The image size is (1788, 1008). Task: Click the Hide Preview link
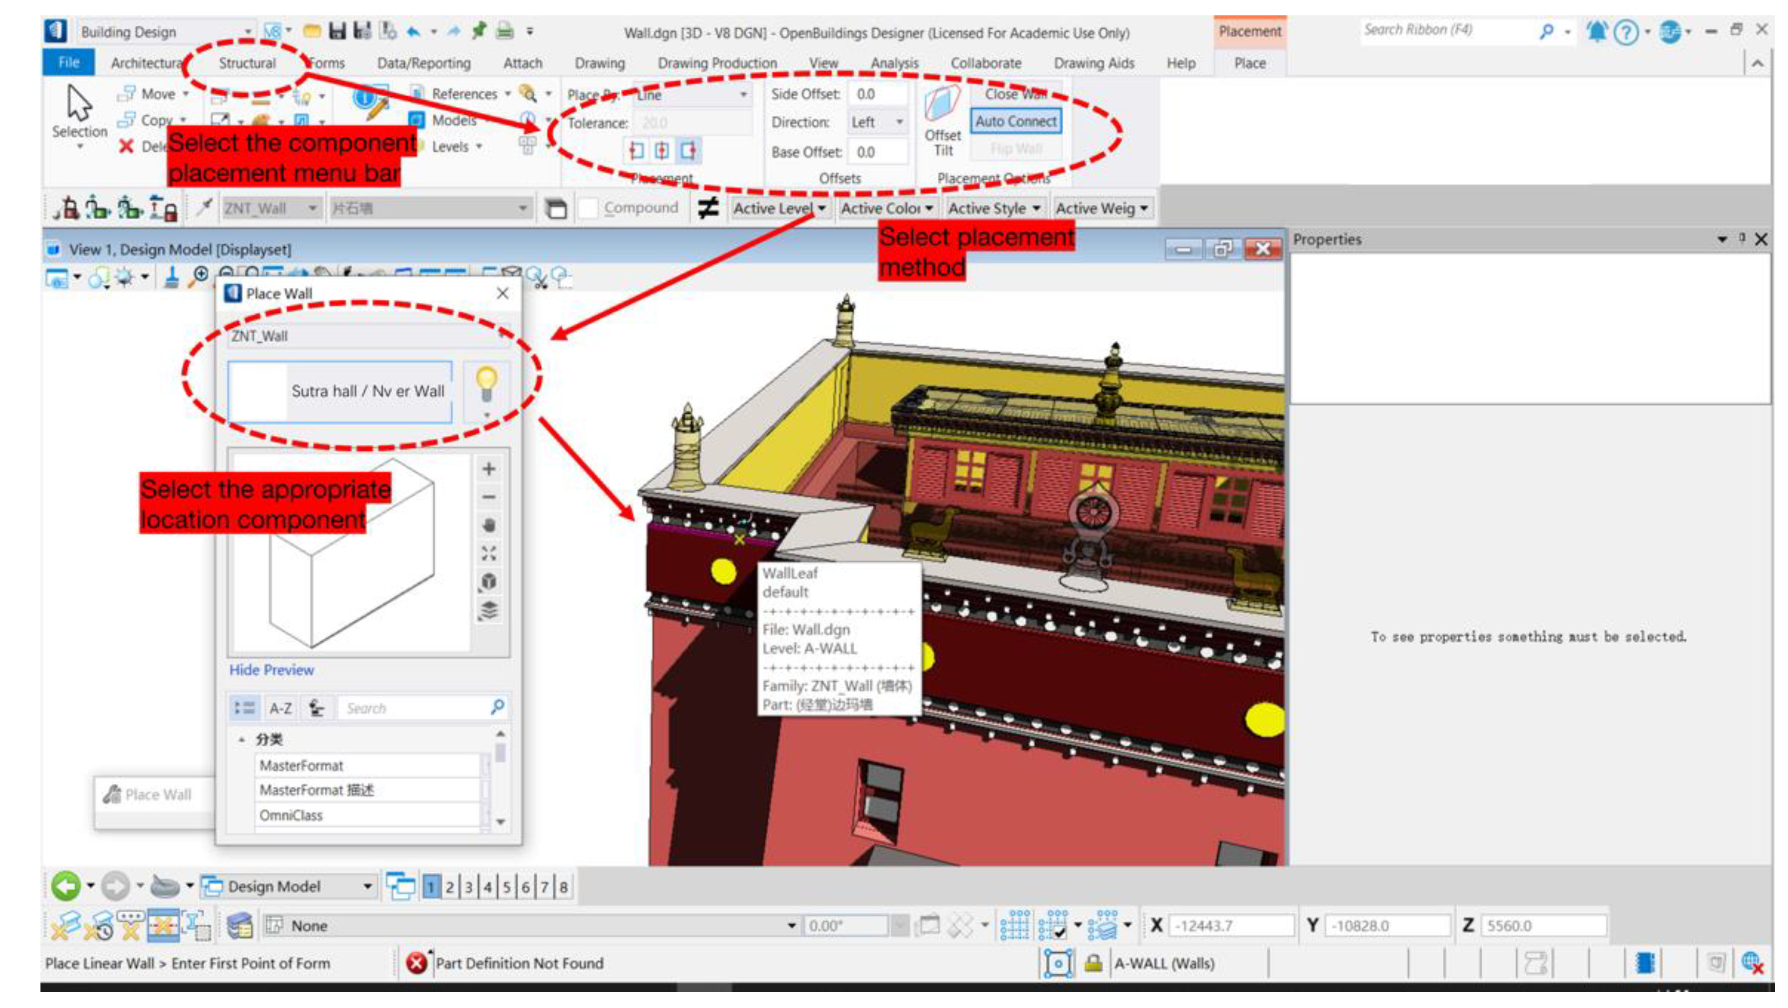(x=271, y=670)
